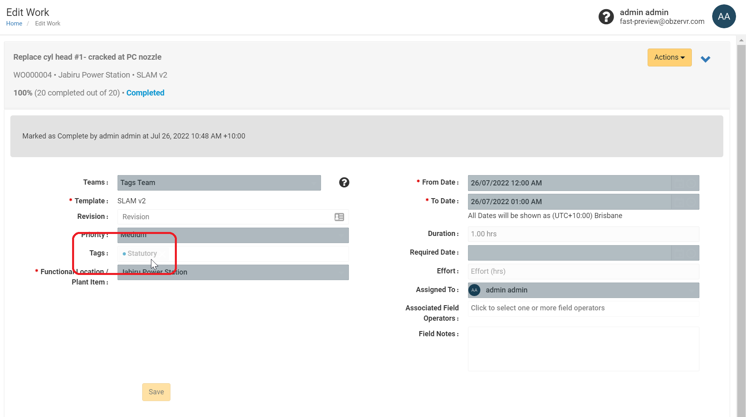
Task: Click the vertical scrollbar up arrow
Action: pyautogui.click(x=741, y=40)
